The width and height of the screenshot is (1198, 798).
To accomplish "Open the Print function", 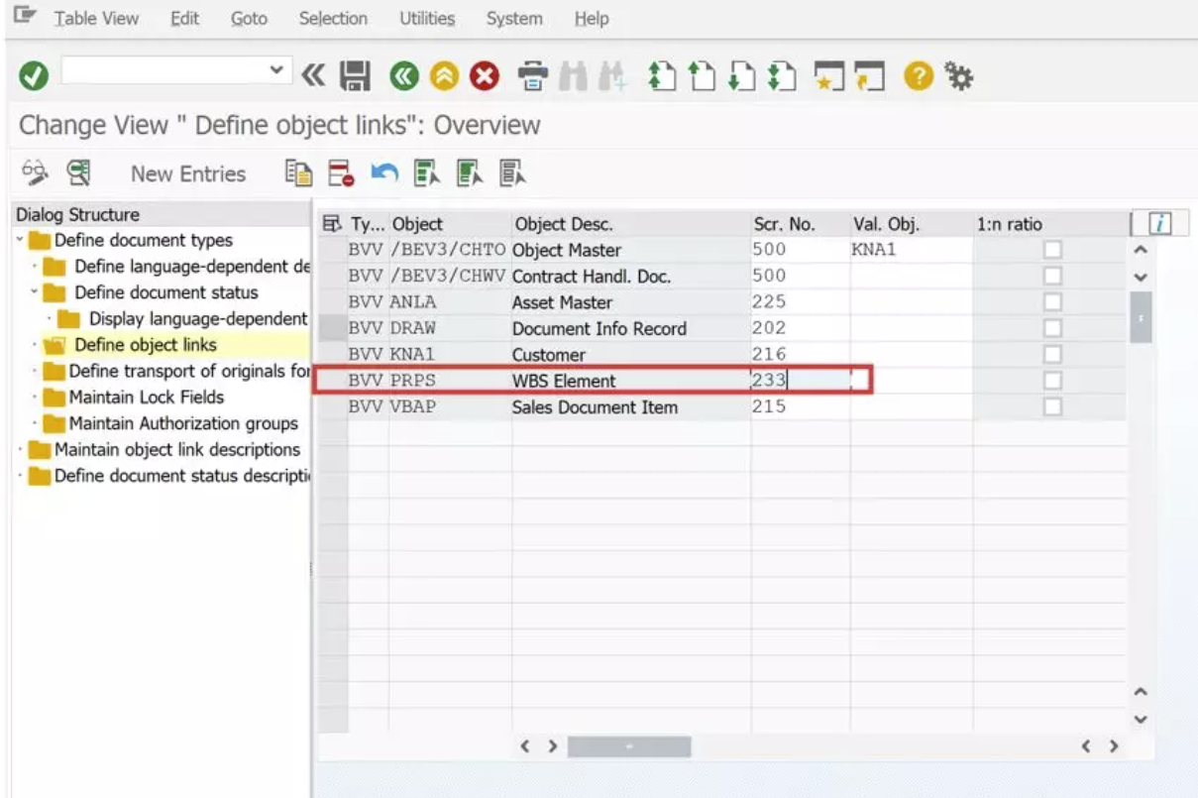I will [x=534, y=73].
